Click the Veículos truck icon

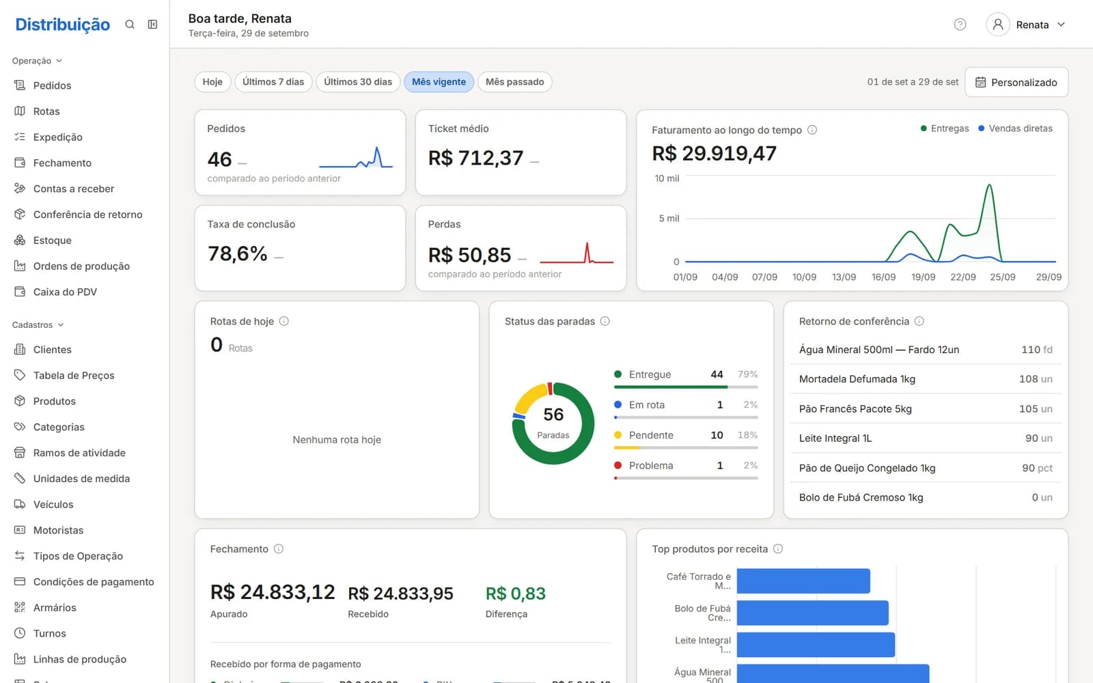tap(20, 505)
